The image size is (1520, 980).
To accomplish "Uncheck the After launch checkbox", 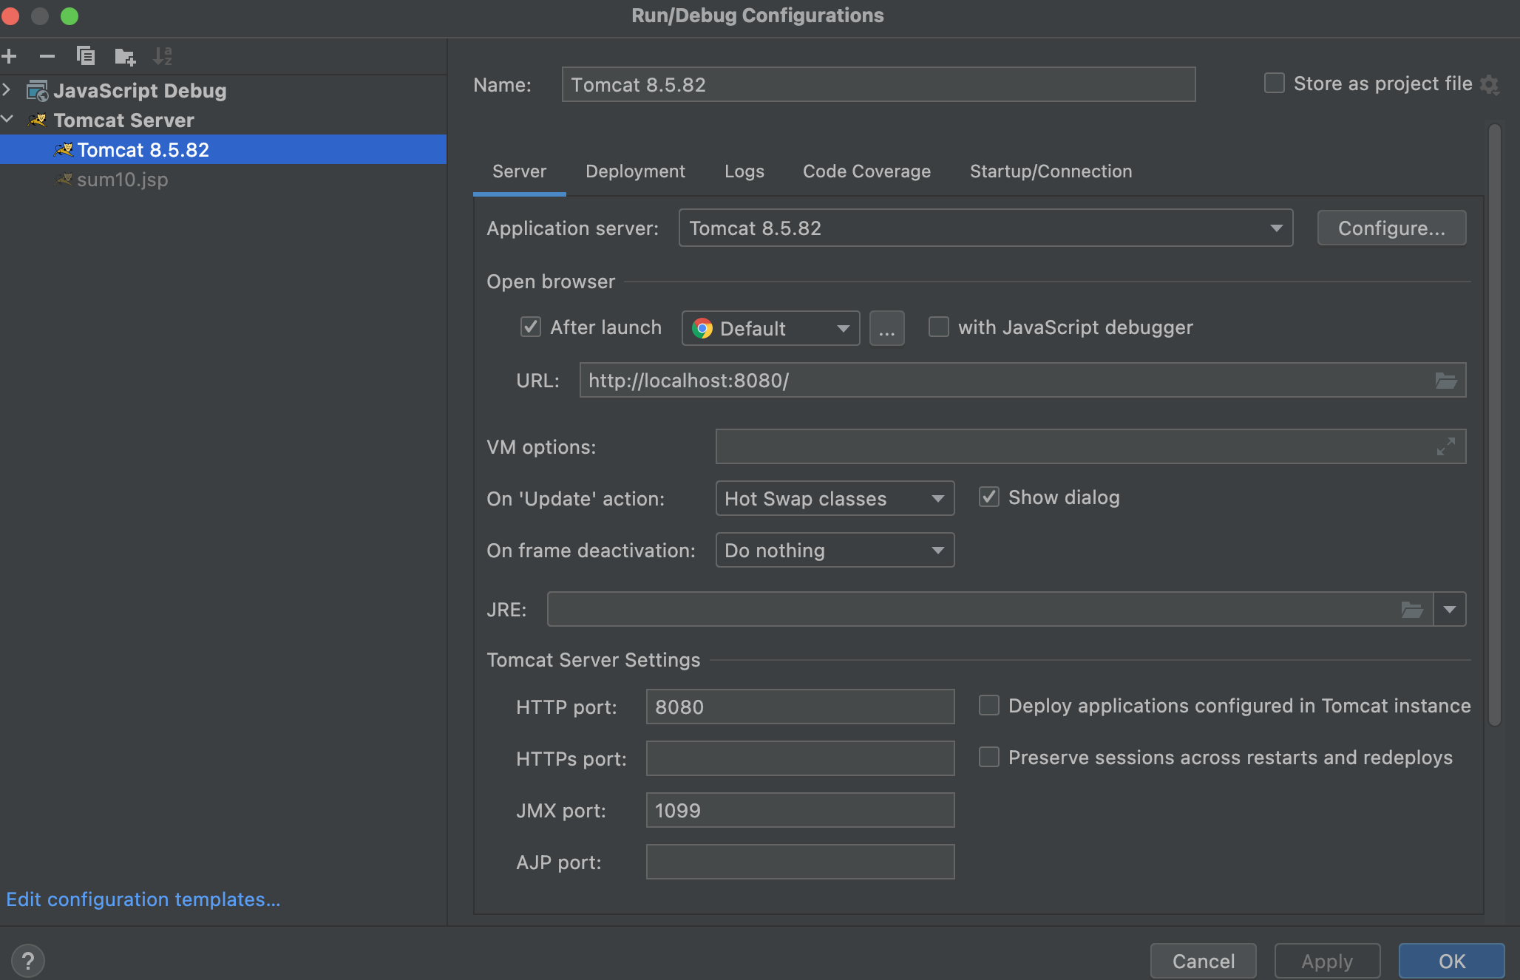I will pyautogui.click(x=531, y=327).
